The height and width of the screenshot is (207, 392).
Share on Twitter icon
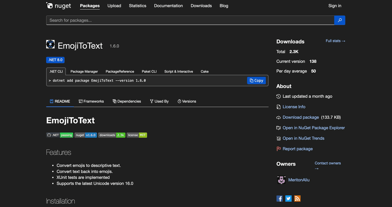pyautogui.click(x=289, y=199)
